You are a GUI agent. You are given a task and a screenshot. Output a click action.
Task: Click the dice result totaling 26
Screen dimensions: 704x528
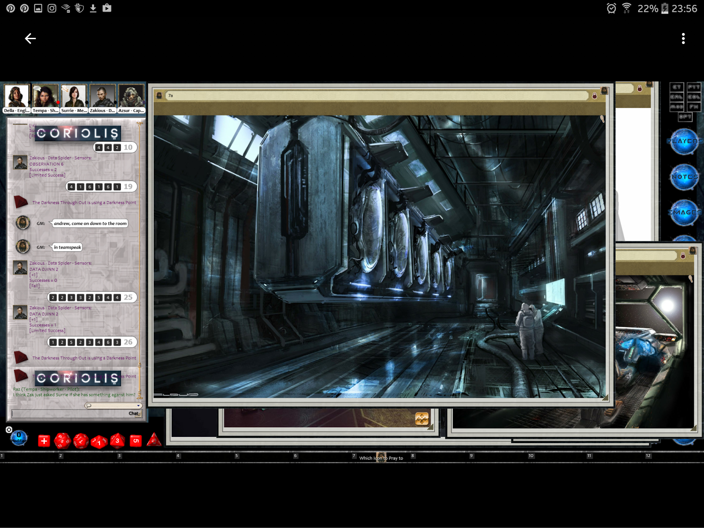(x=92, y=342)
